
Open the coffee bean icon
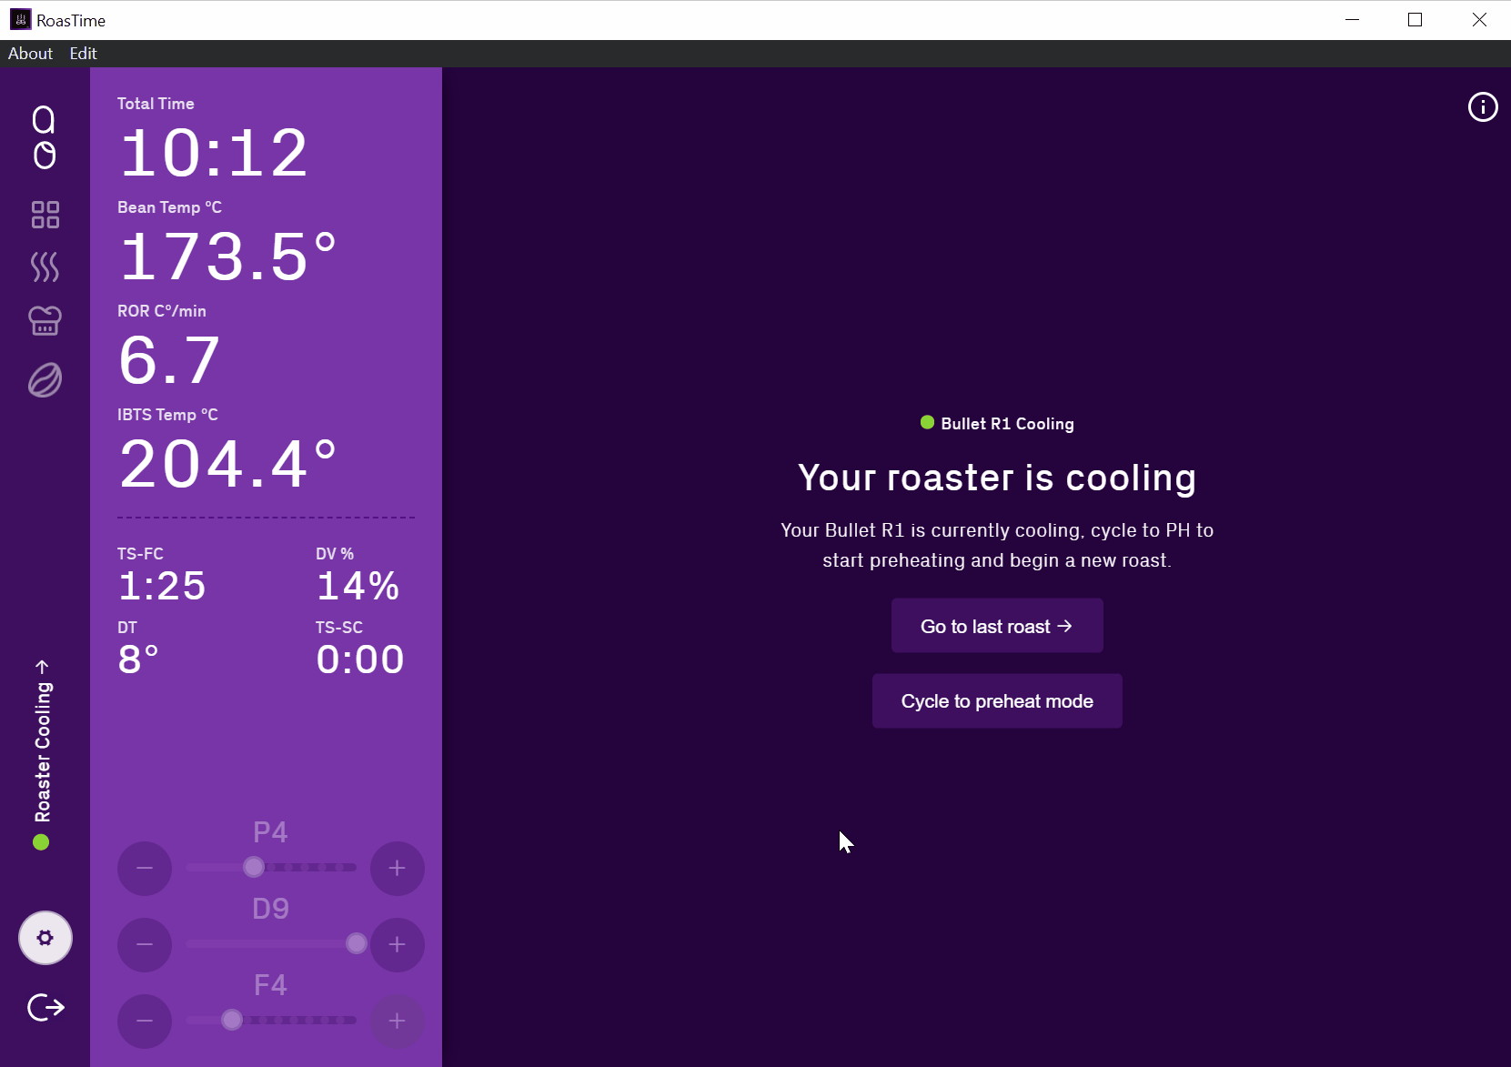45,380
